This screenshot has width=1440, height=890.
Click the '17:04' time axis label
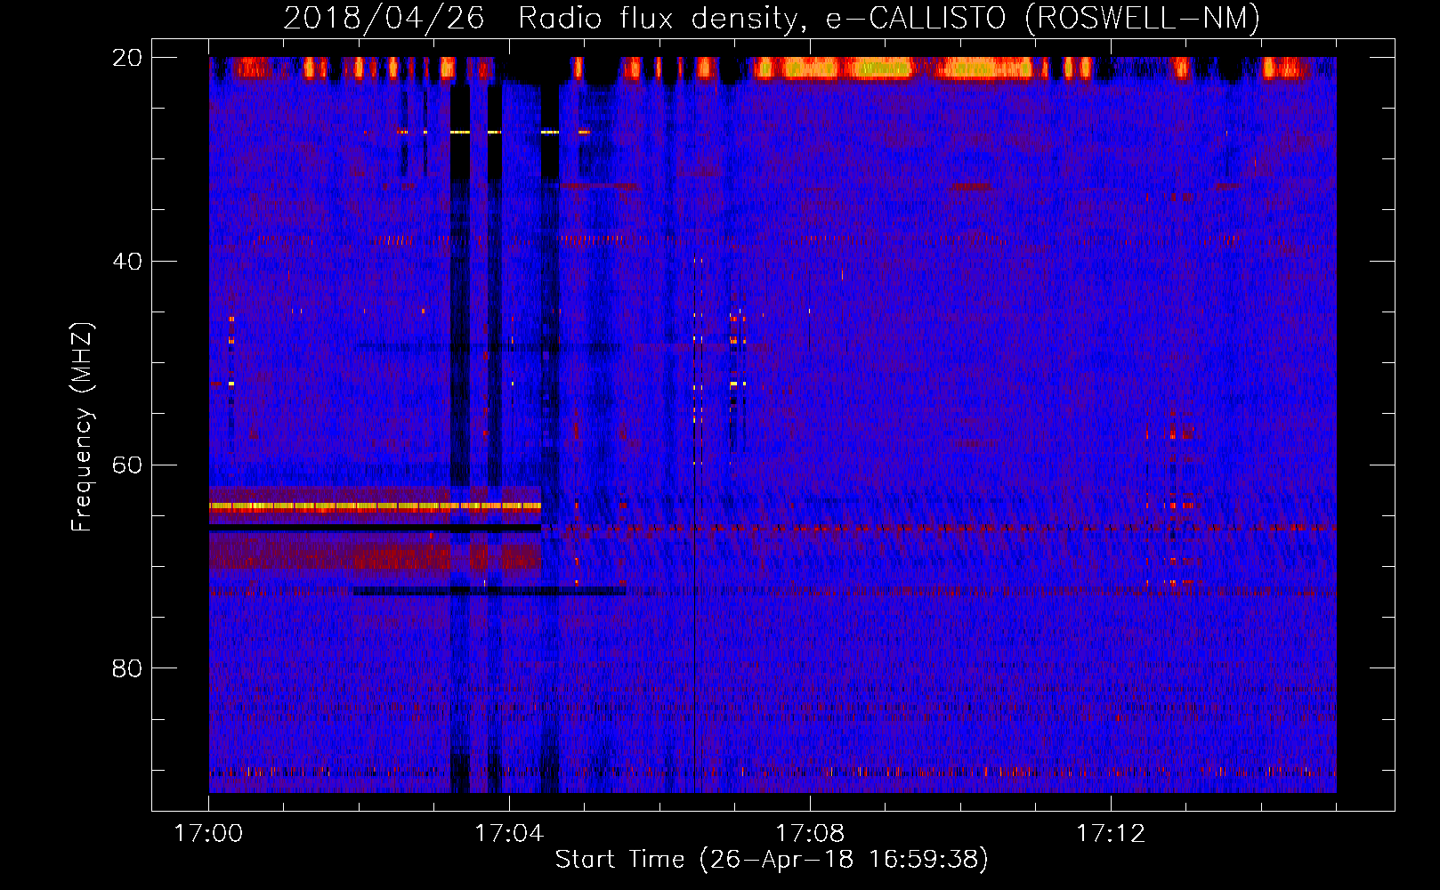coord(509,833)
